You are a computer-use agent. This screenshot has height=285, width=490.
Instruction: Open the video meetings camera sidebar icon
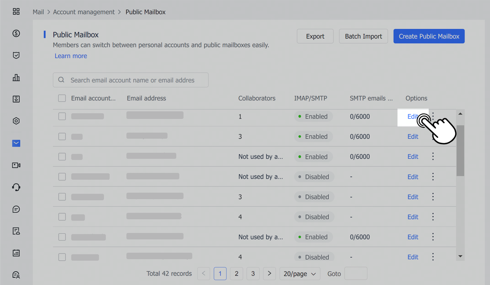[x=16, y=165]
